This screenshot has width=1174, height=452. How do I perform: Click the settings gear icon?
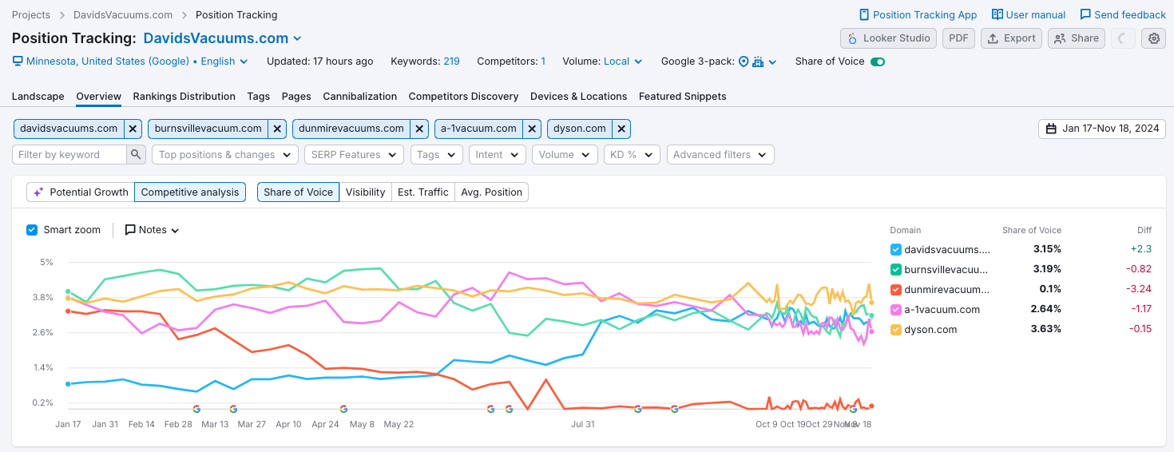point(1152,38)
